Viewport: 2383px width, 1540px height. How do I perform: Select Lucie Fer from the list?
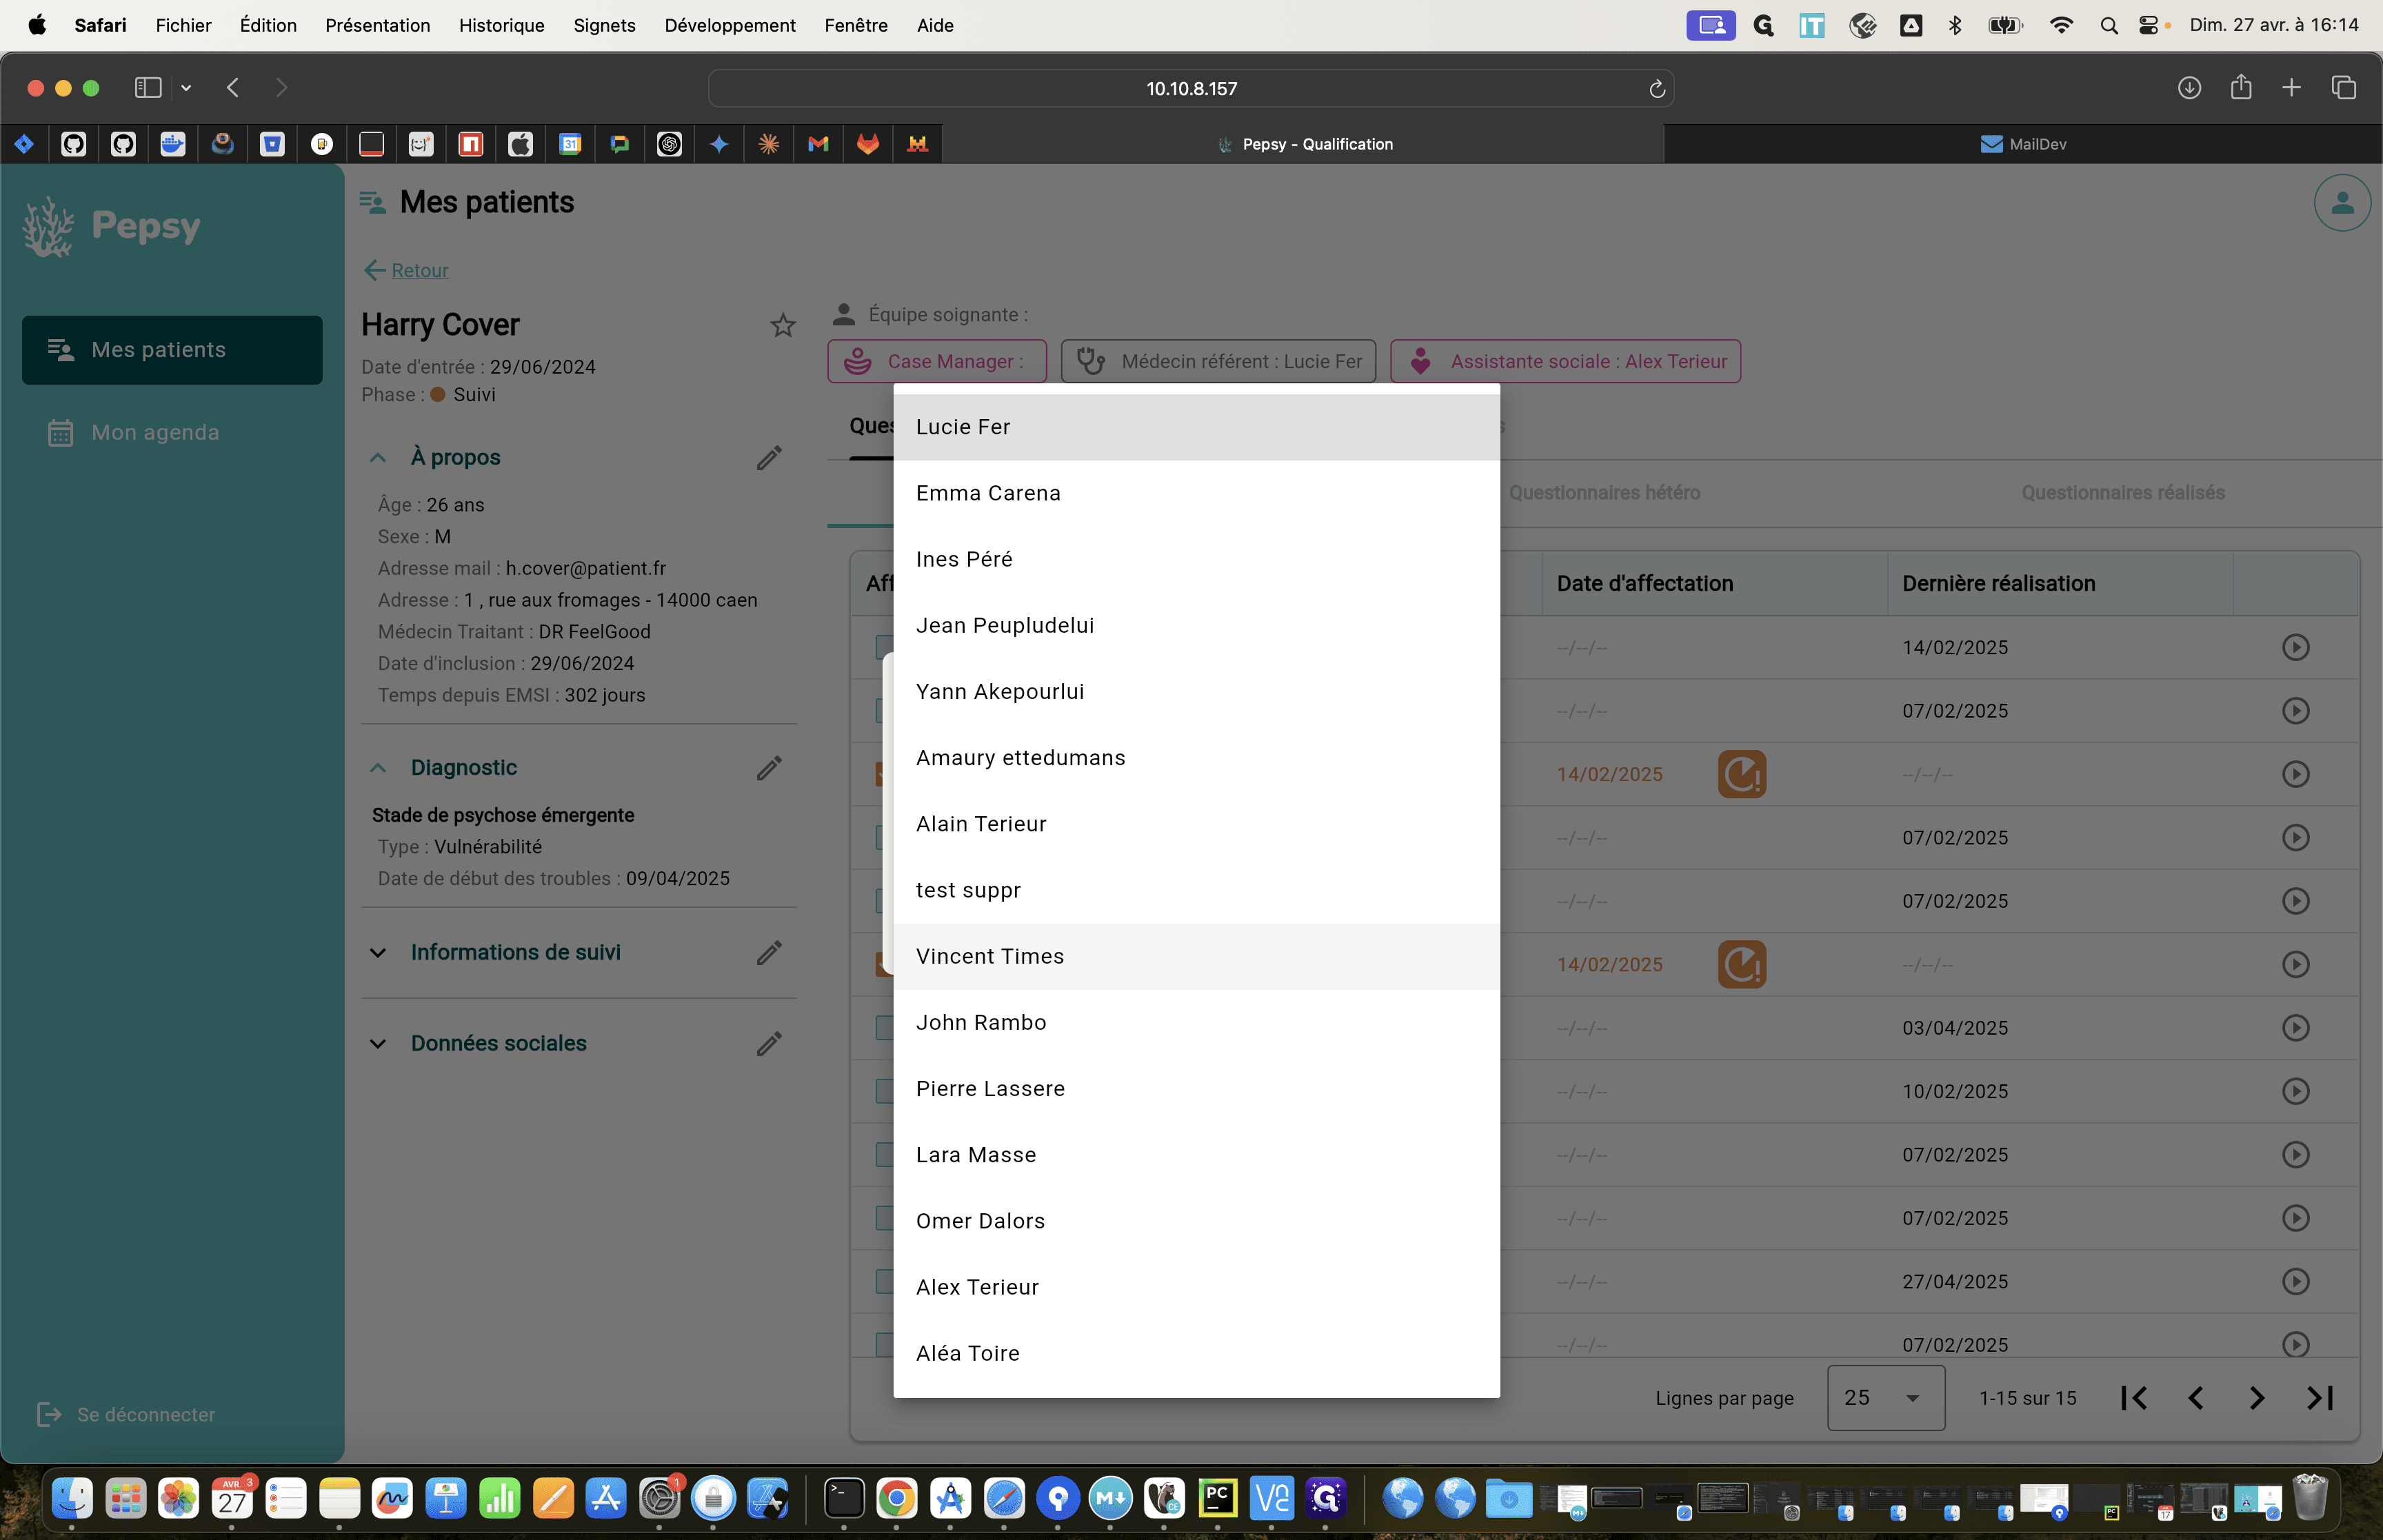(x=1196, y=427)
